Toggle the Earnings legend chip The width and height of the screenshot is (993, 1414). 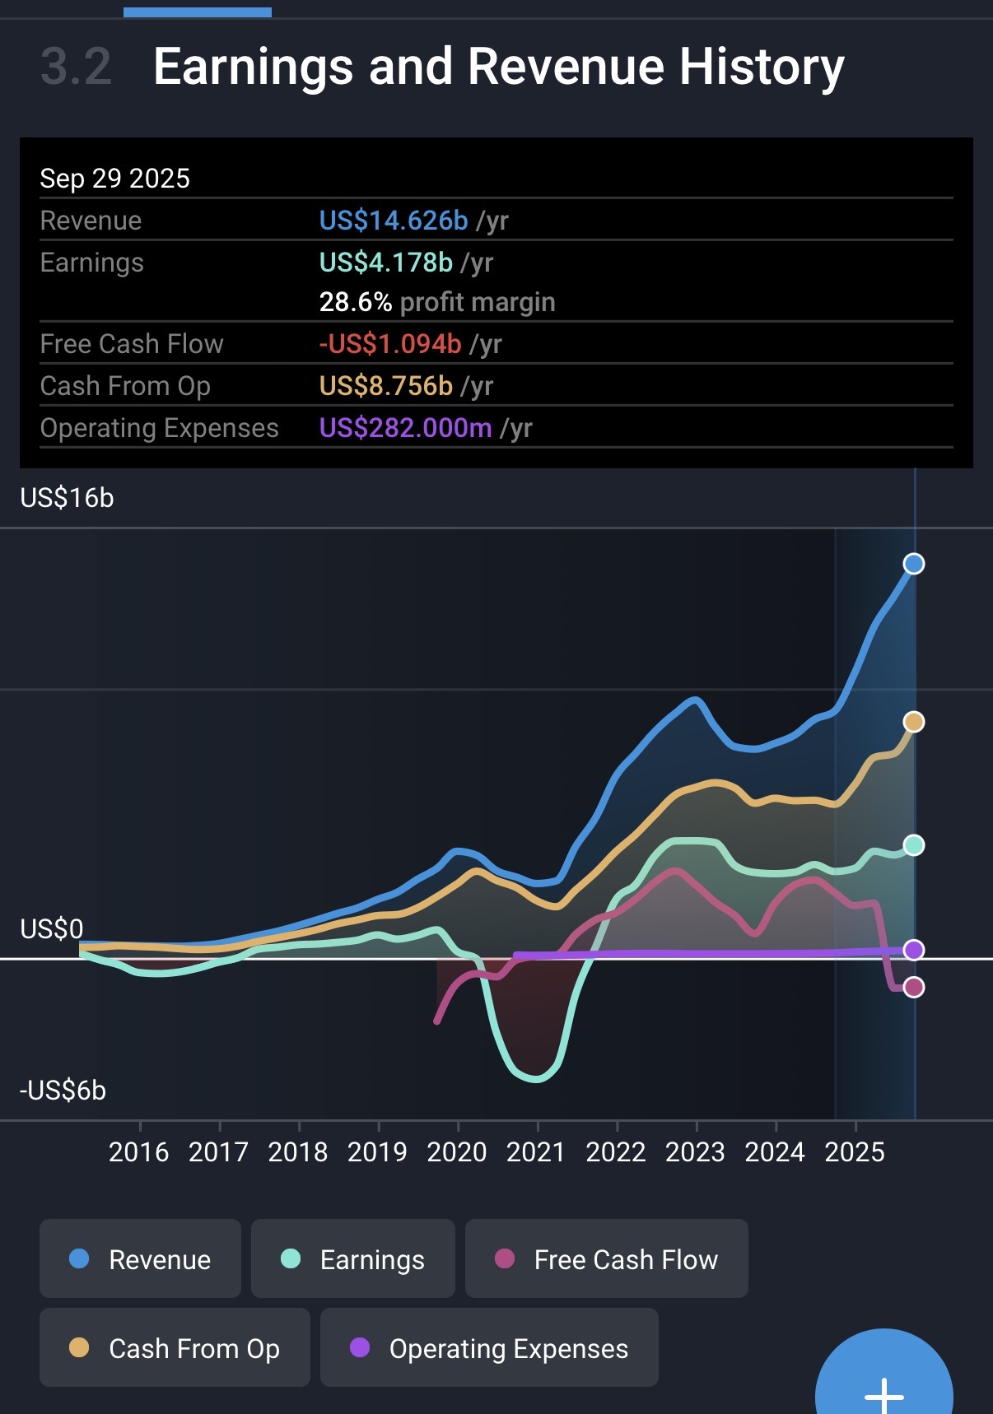(x=352, y=1258)
